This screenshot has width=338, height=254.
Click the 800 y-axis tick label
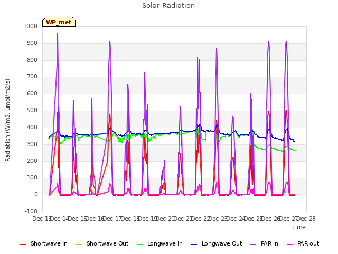(32, 60)
